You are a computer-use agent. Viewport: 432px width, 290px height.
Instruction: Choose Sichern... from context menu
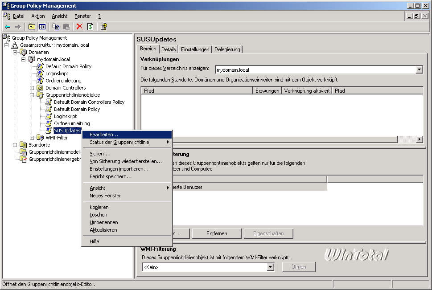coord(127,154)
